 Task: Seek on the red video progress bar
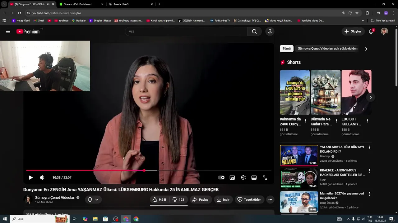pos(149,170)
